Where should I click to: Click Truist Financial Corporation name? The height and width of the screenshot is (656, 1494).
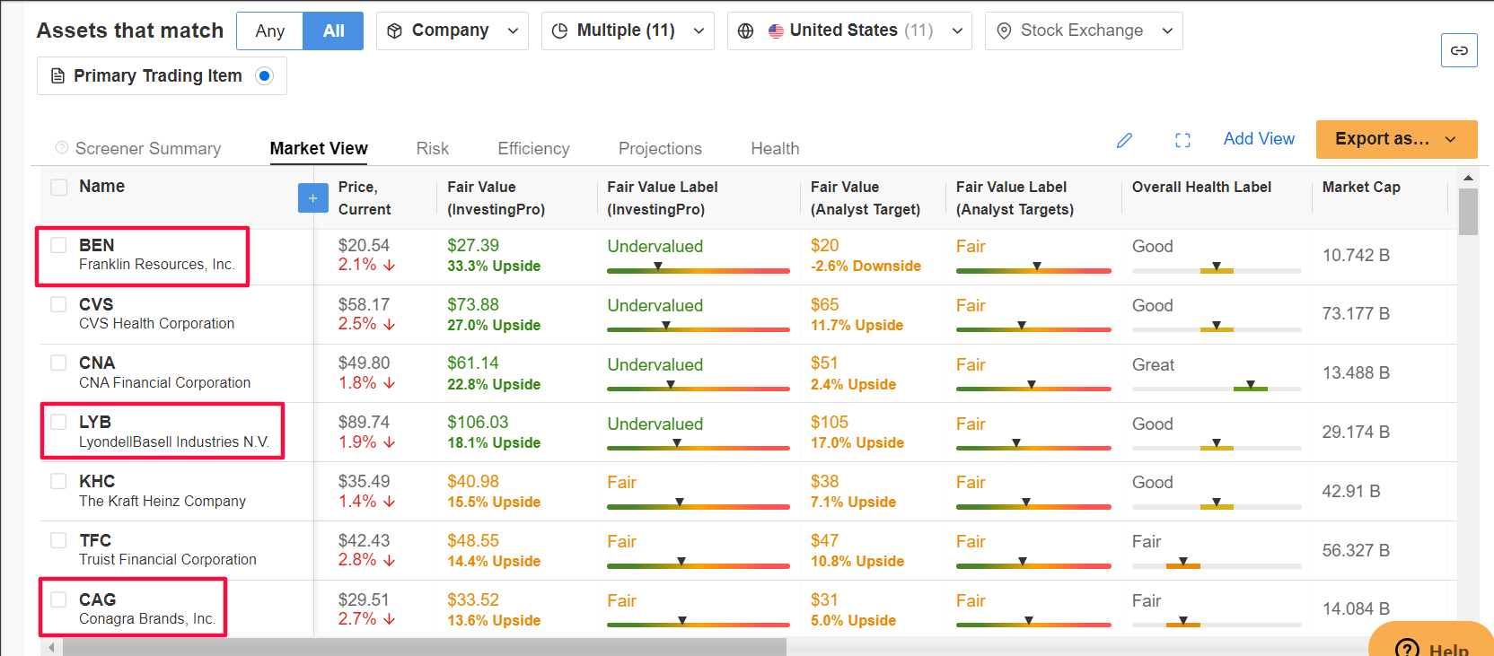point(168,559)
